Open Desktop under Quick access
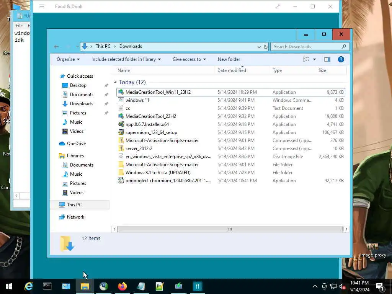This screenshot has width=392, height=294. (x=78, y=85)
